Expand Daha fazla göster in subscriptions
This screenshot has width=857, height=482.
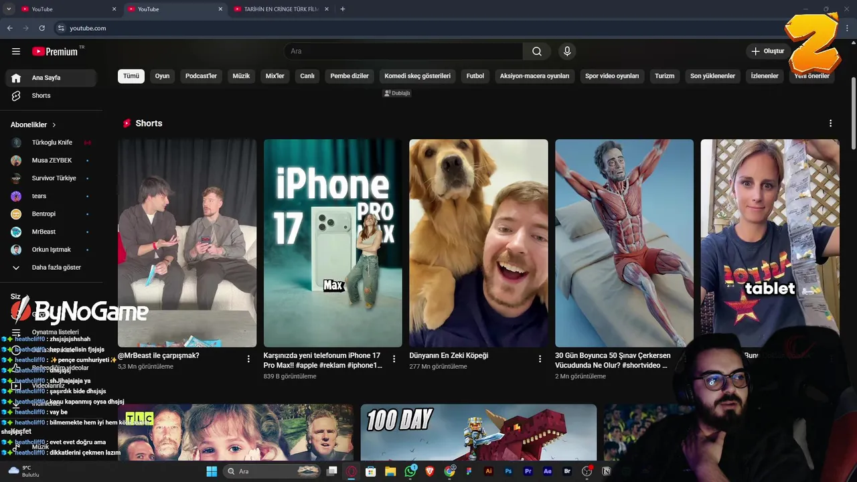tap(51, 267)
